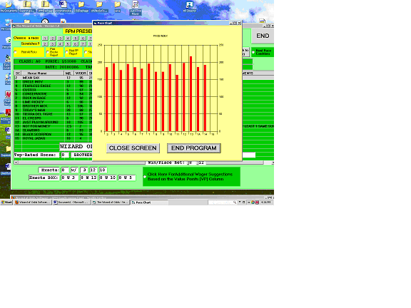411x308 pixels.
Task: Click the taskbar search box
Action: tap(223, 202)
